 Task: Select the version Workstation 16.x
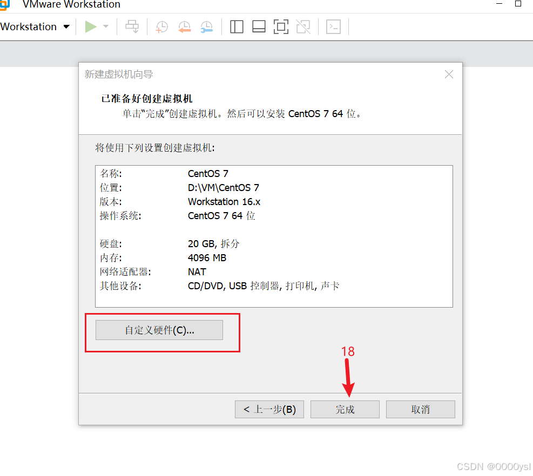pos(224,202)
